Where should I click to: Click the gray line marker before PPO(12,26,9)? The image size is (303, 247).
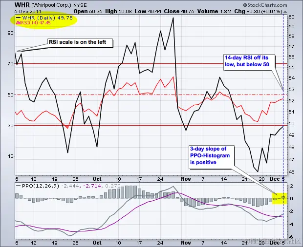point(19,186)
